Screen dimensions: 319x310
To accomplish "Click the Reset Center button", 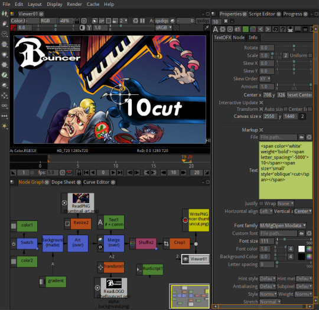I will coord(300,95).
